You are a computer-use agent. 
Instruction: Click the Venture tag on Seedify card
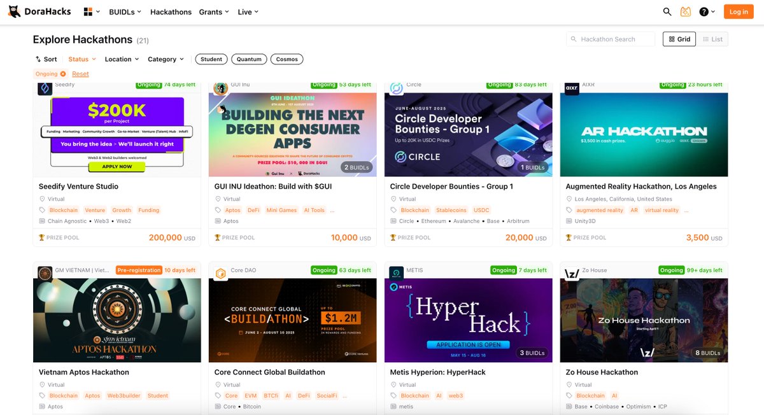click(x=95, y=210)
